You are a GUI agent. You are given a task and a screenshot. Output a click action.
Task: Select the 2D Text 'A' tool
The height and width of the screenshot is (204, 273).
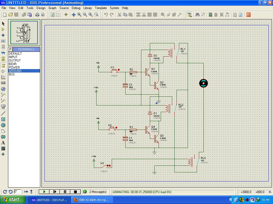coord(3,143)
